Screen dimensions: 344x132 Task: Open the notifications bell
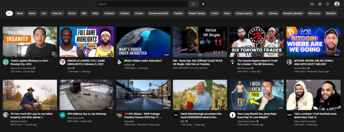click(328, 4)
